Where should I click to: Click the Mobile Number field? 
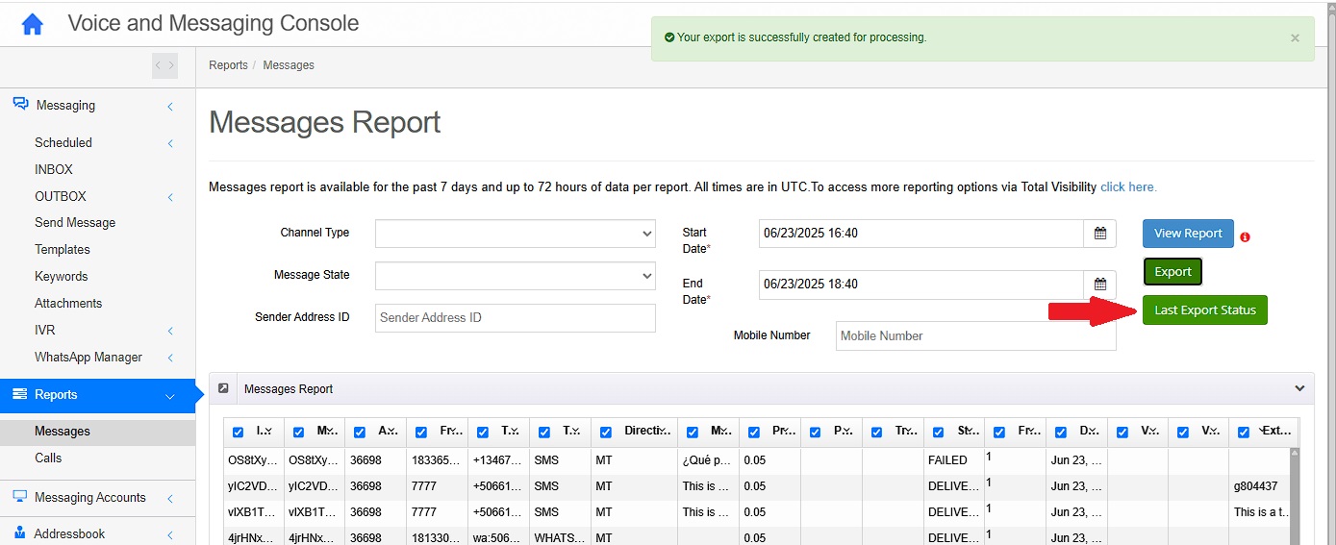[976, 335]
